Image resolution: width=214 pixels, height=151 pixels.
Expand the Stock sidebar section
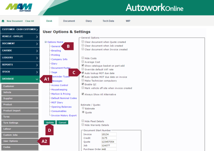19,71
